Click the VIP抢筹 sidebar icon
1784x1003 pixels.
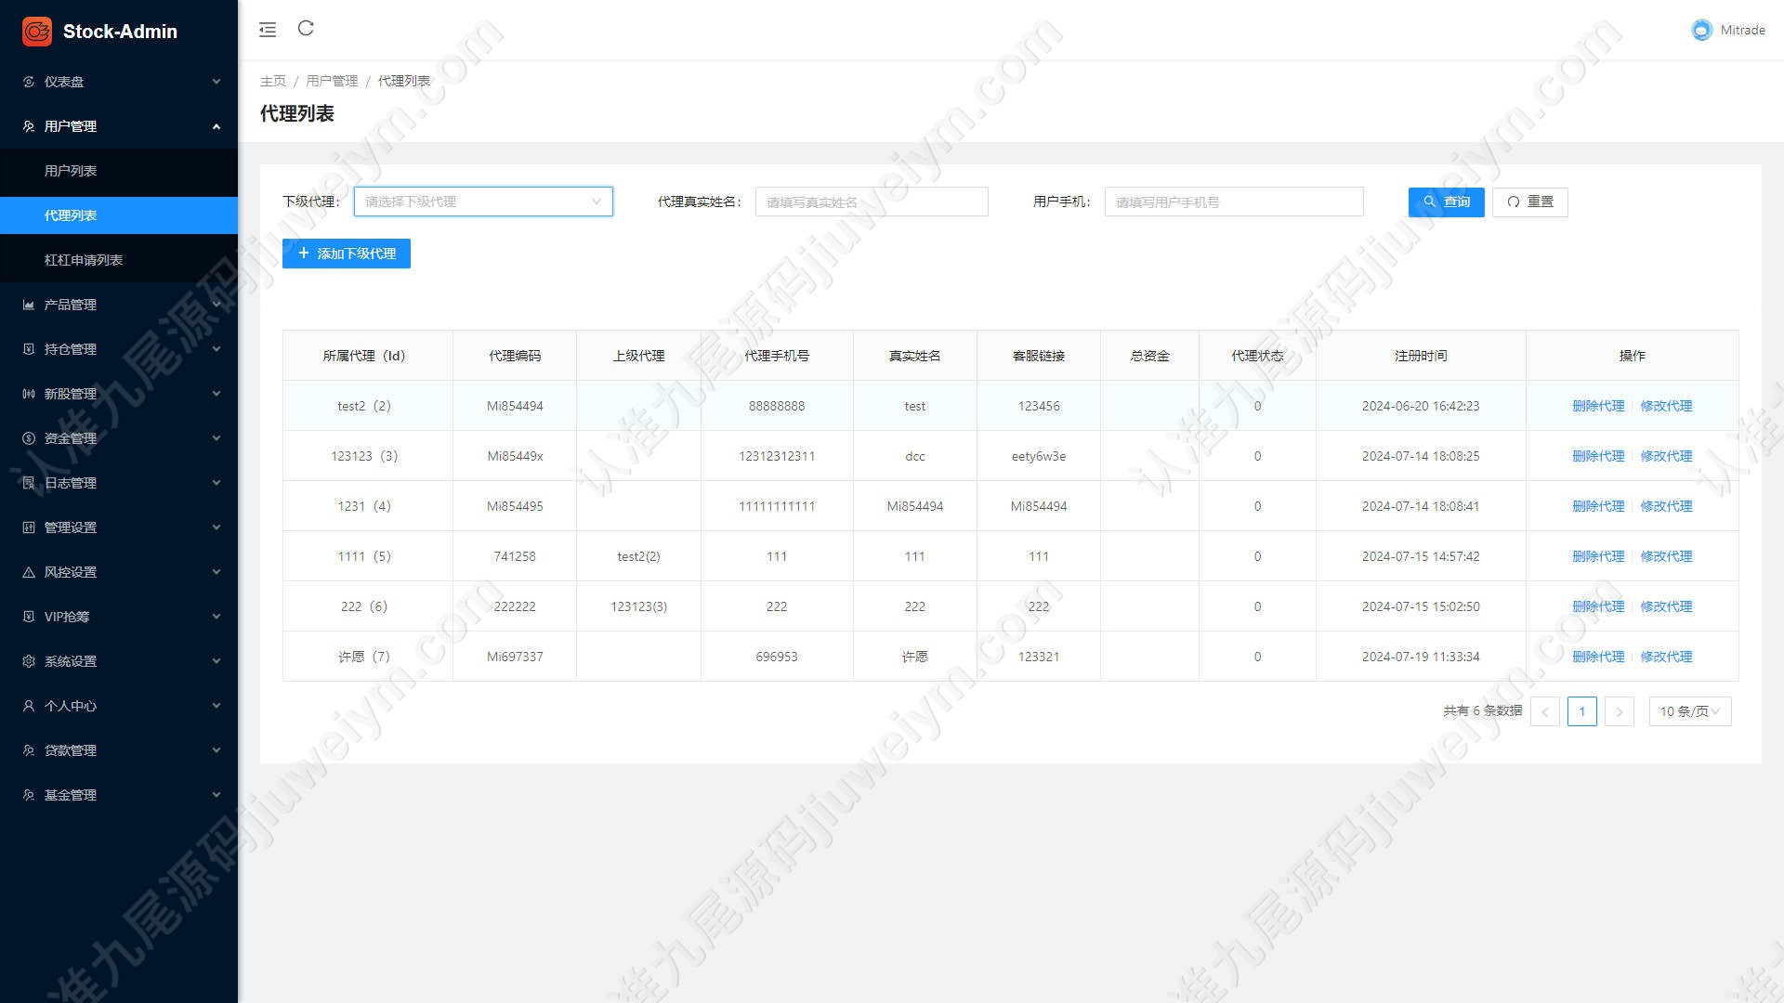pyautogui.click(x=29, y=617)
